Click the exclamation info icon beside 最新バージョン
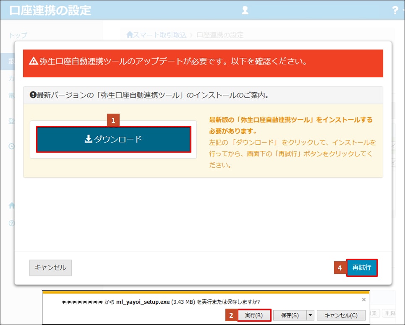405x325 pixels. pyautogui.click(x=33, y=95)
